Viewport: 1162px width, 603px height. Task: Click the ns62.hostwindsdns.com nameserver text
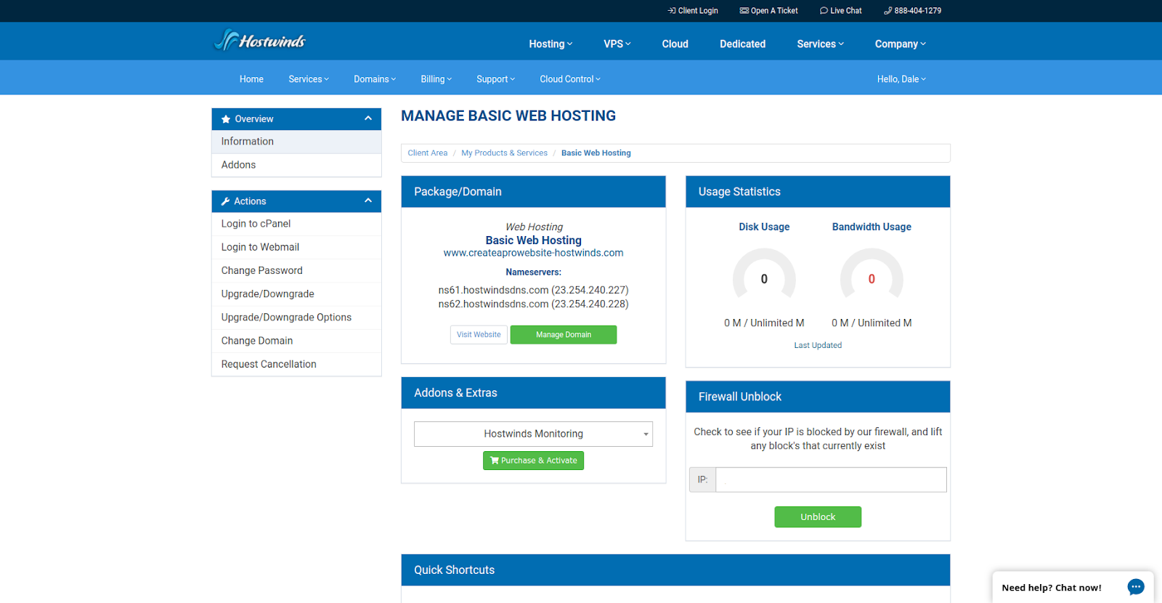[x=534, y=304]
